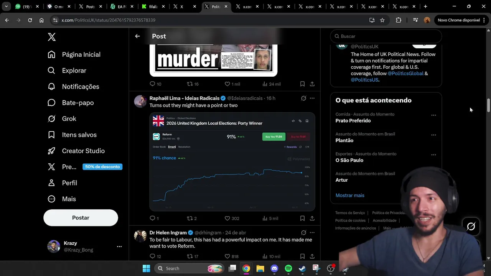The width and height of the screenshot is (491, 276).
Task: Bookmark Raphaël Lima's post
Action: tap(302, 218)
